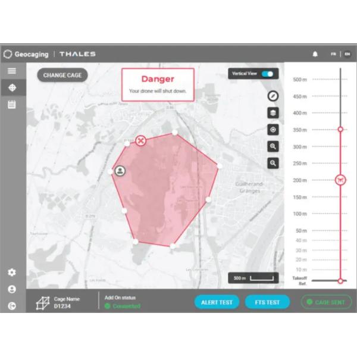Viewport: 357px width, 357px height.
Task: Open the hamburger menu in the sidebar
Action: pos(12,71)
